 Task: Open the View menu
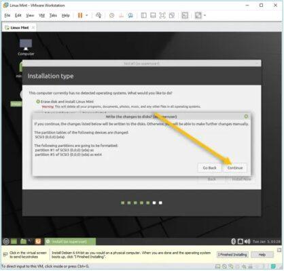[x=30, y=16]
